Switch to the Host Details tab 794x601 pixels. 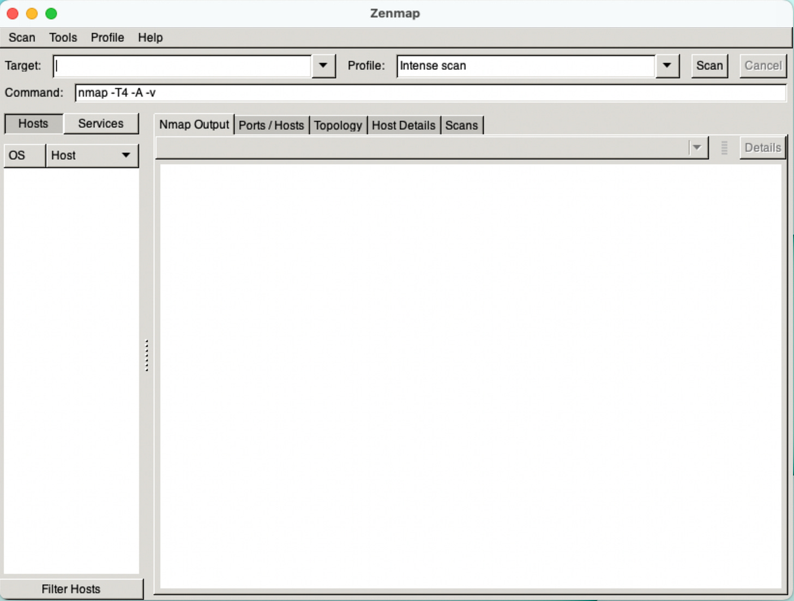pos(404,125)
